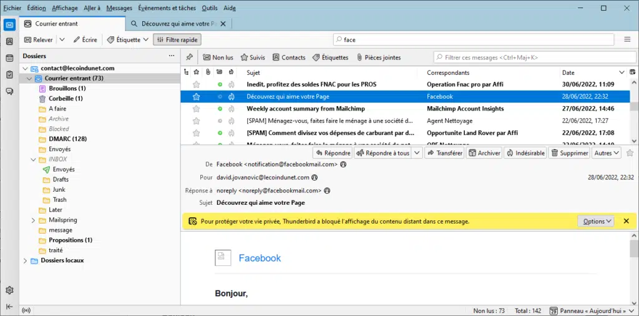
Task: Open the Relever dropdown arrow
Action: point(62,39)
